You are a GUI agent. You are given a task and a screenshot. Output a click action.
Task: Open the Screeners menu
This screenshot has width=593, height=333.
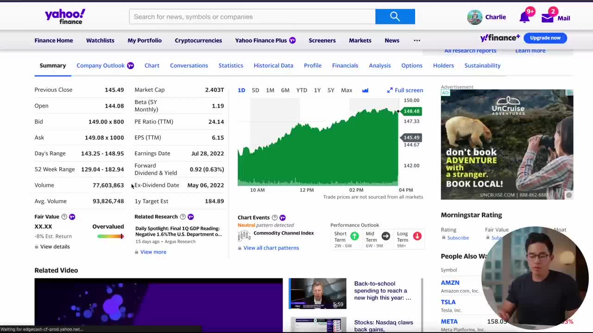point(322,40)
